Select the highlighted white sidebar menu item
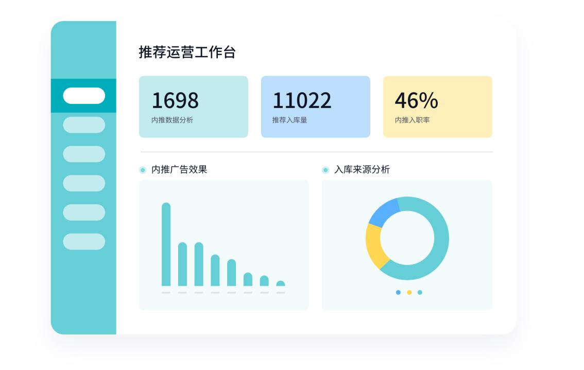The image size is (584, 370). pyautogui.click(x=84, y=96)
